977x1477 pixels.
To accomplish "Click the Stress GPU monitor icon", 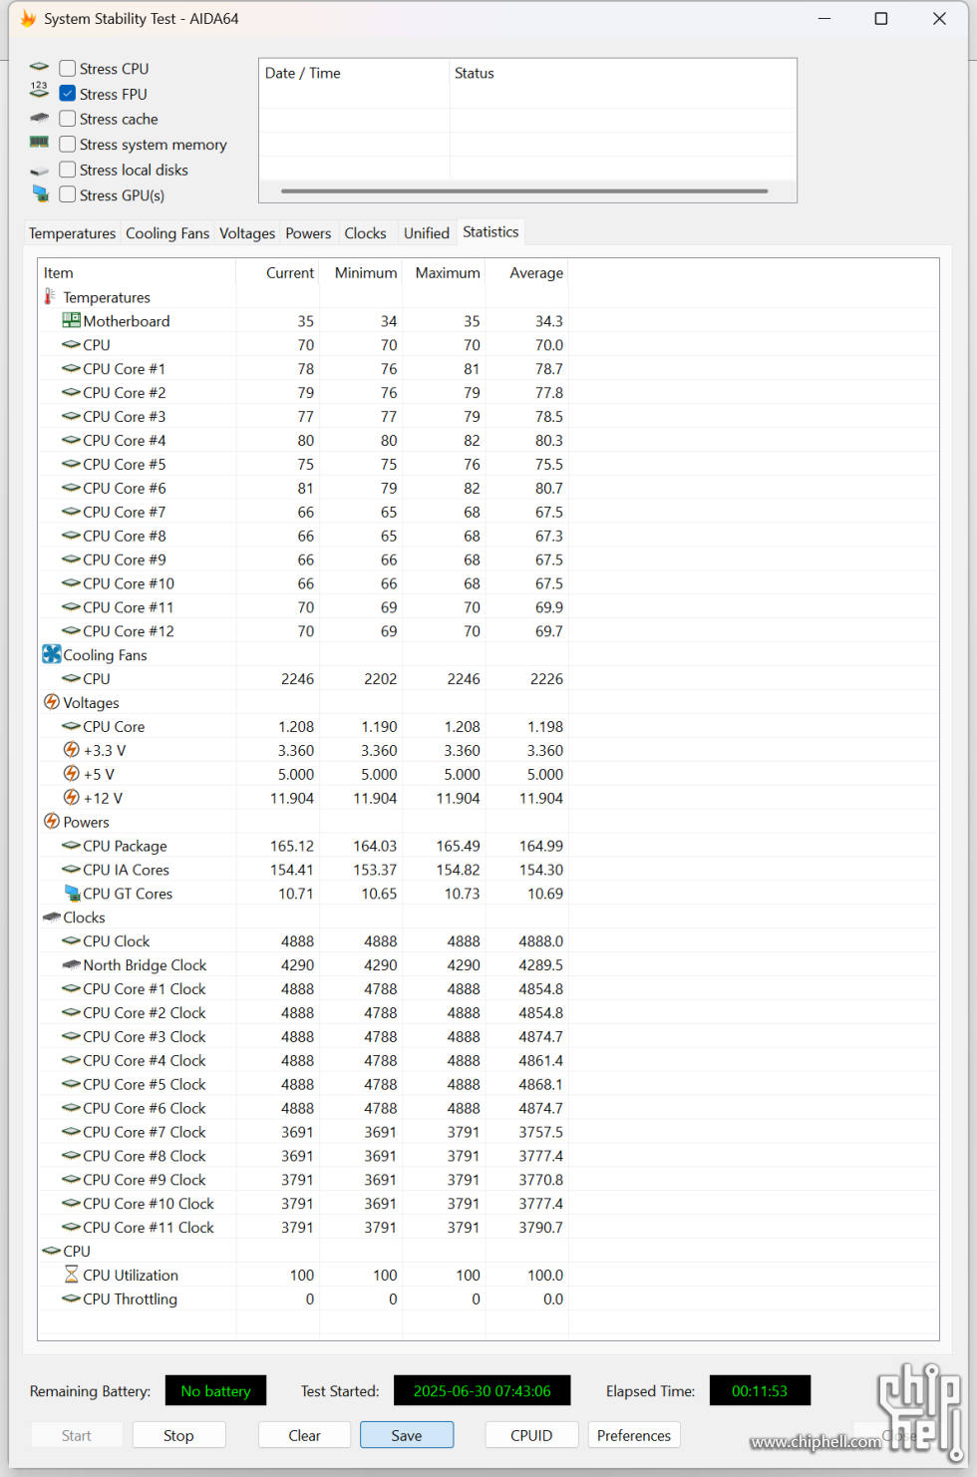I will point(40,193).
